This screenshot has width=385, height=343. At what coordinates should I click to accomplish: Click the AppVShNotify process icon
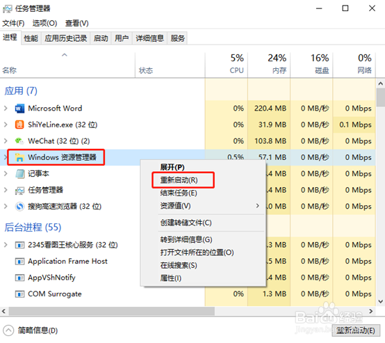click(19, 278)
